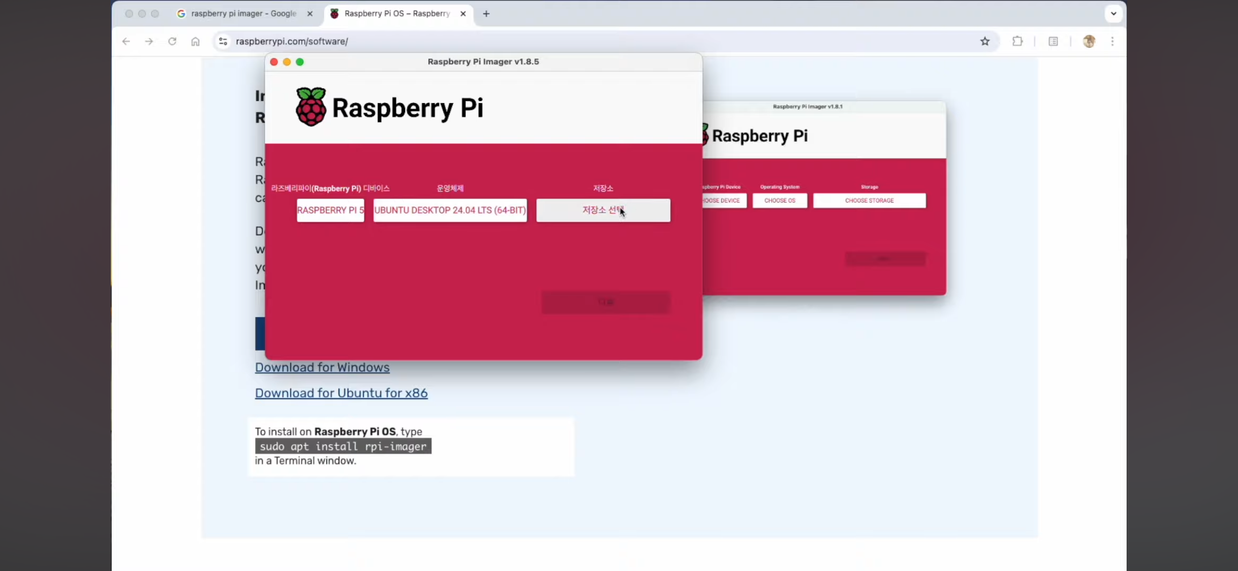Open a new browser tab
The width and height of the screenshot is (1238, 571).
(486, 14)
